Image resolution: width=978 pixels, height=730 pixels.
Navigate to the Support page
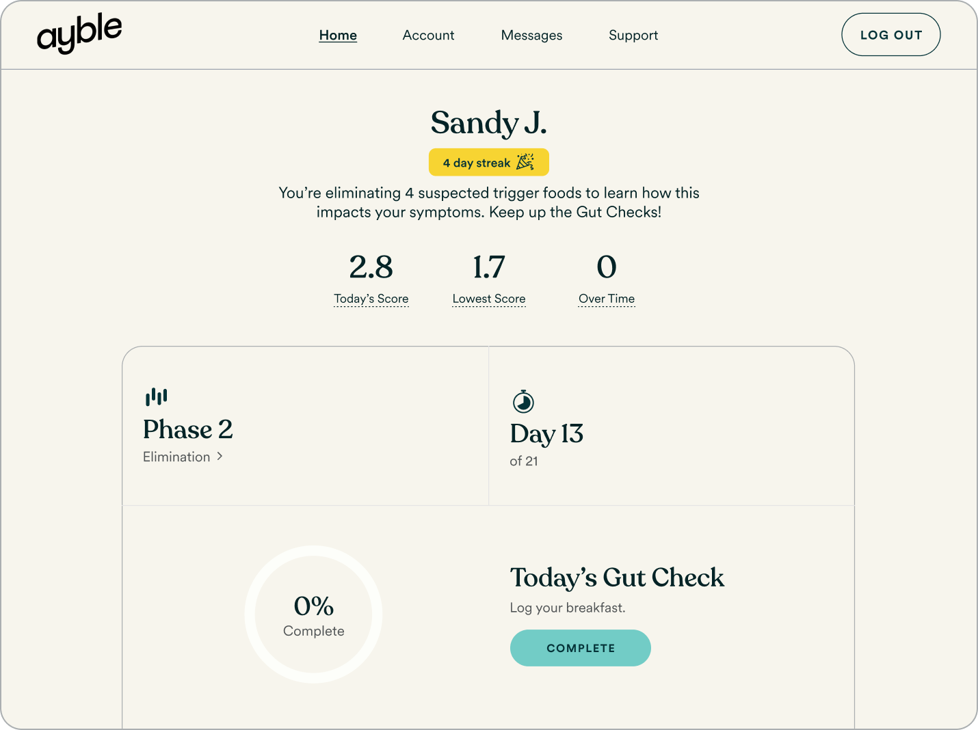633,36
